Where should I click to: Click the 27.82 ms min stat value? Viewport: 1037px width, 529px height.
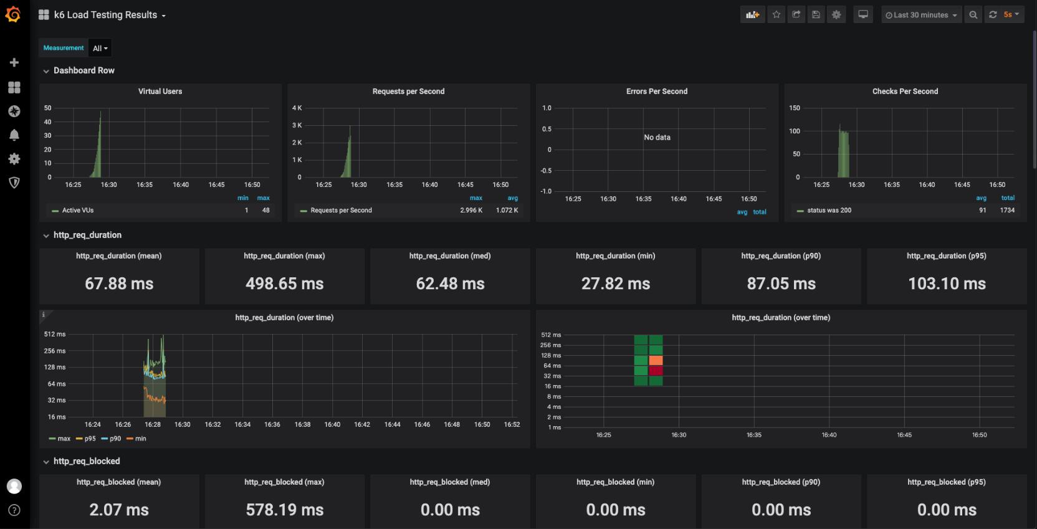[x=616, y=284]
